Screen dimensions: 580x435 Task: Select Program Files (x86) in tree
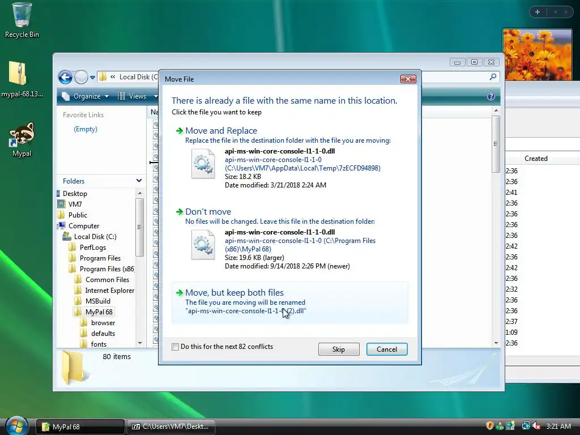pyautogui.click(x=107, y=268)
